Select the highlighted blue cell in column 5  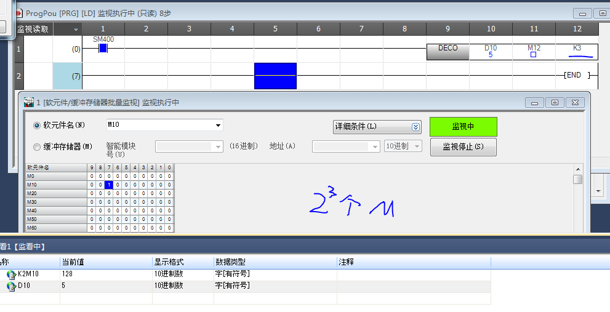coord(275,76)
